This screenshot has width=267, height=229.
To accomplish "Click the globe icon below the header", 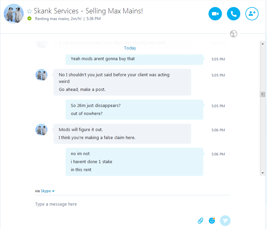I will (234, 34).
